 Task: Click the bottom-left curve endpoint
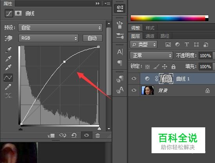coord(21,124)
